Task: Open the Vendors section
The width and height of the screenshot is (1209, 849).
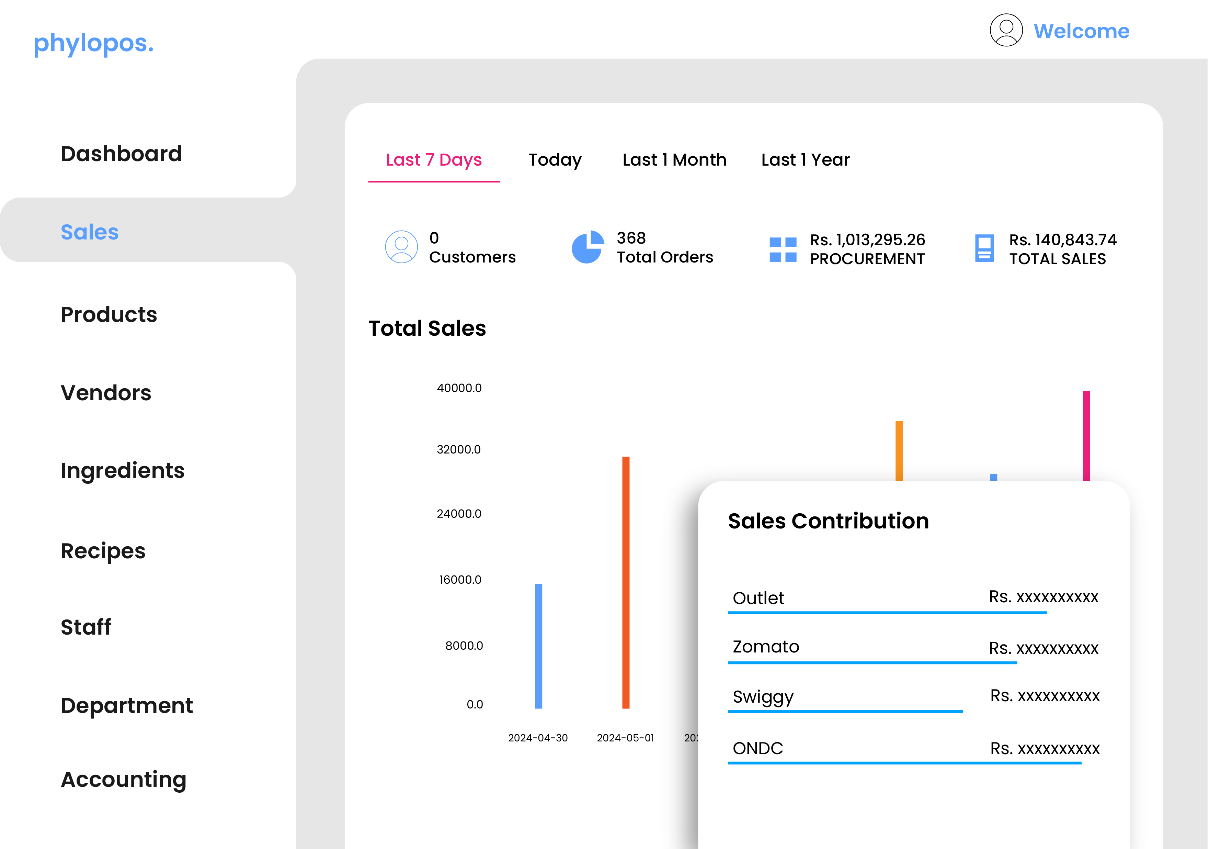Action: [106, 393]
